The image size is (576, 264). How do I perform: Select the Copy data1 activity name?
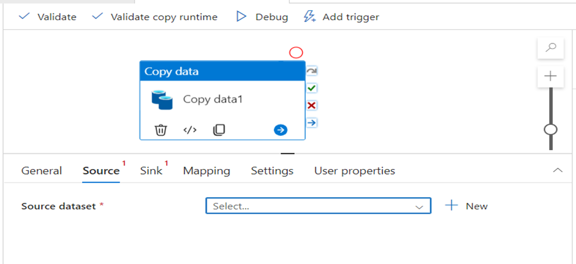(x=213, y=99)
